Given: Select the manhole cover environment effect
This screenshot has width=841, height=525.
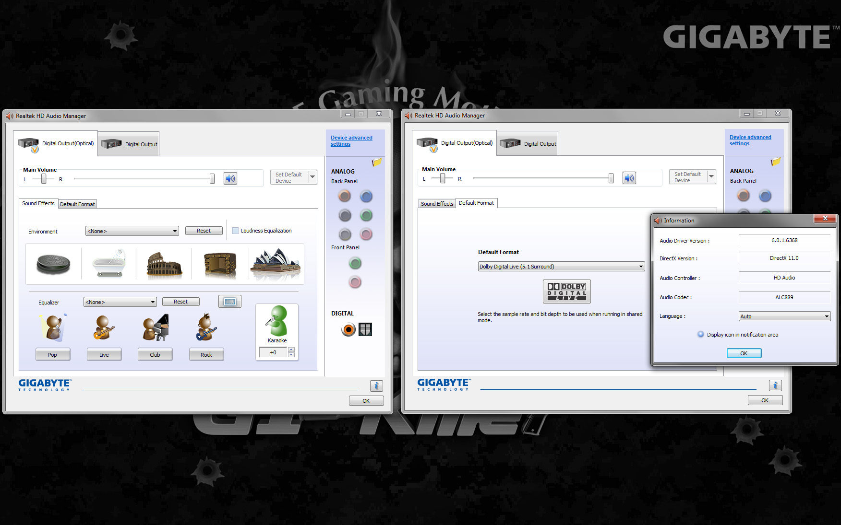Looking at the screenshot, I should [53, 264].
